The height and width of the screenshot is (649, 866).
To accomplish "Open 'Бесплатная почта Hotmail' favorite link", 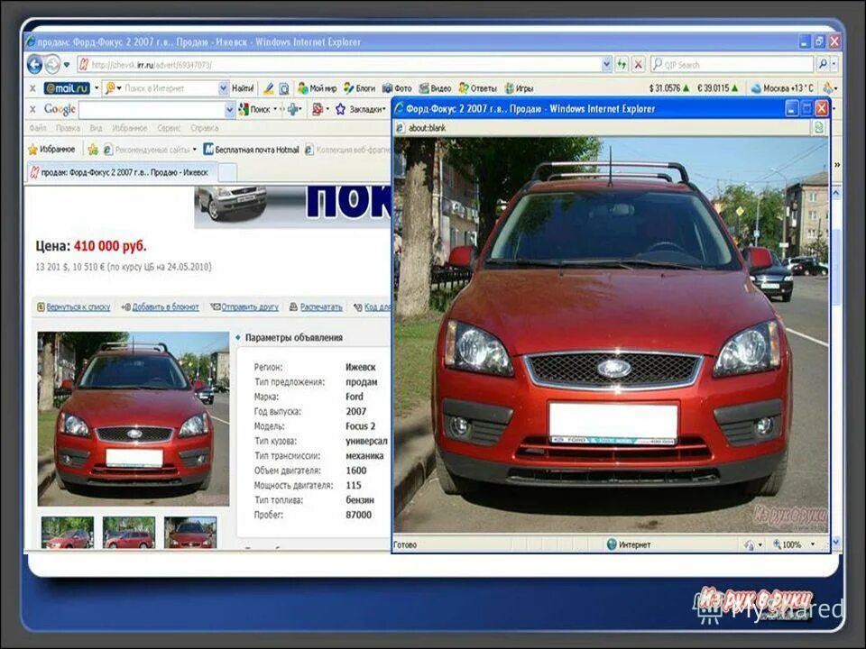I will click(x=252, y=149).
